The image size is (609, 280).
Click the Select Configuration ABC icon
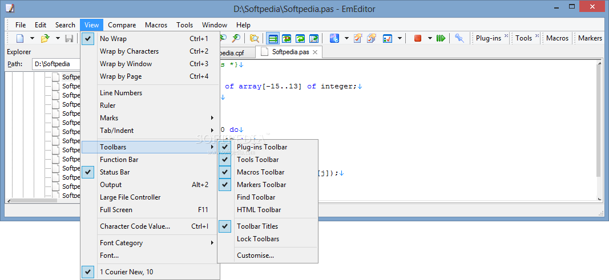click(x=334, y=38)
